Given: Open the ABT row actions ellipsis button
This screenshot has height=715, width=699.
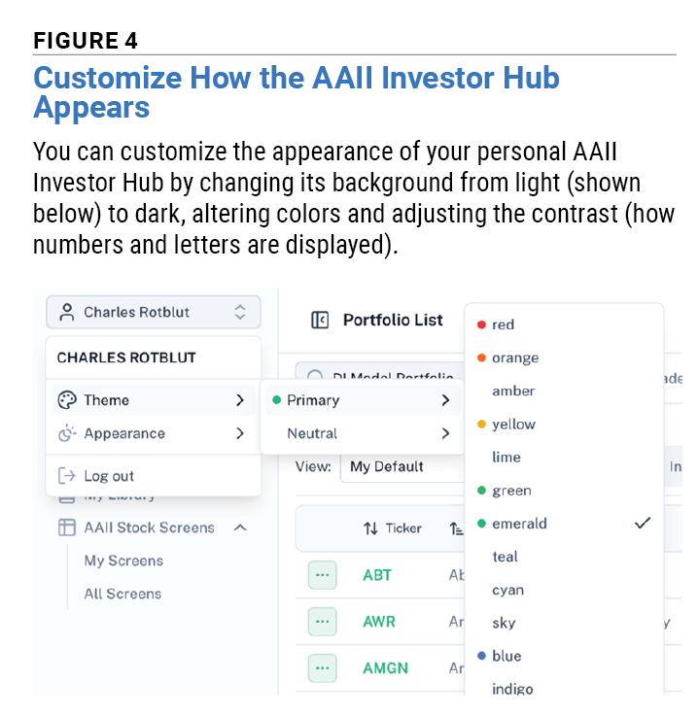Looking at the screenshot, I should click(x=322, y=575).
